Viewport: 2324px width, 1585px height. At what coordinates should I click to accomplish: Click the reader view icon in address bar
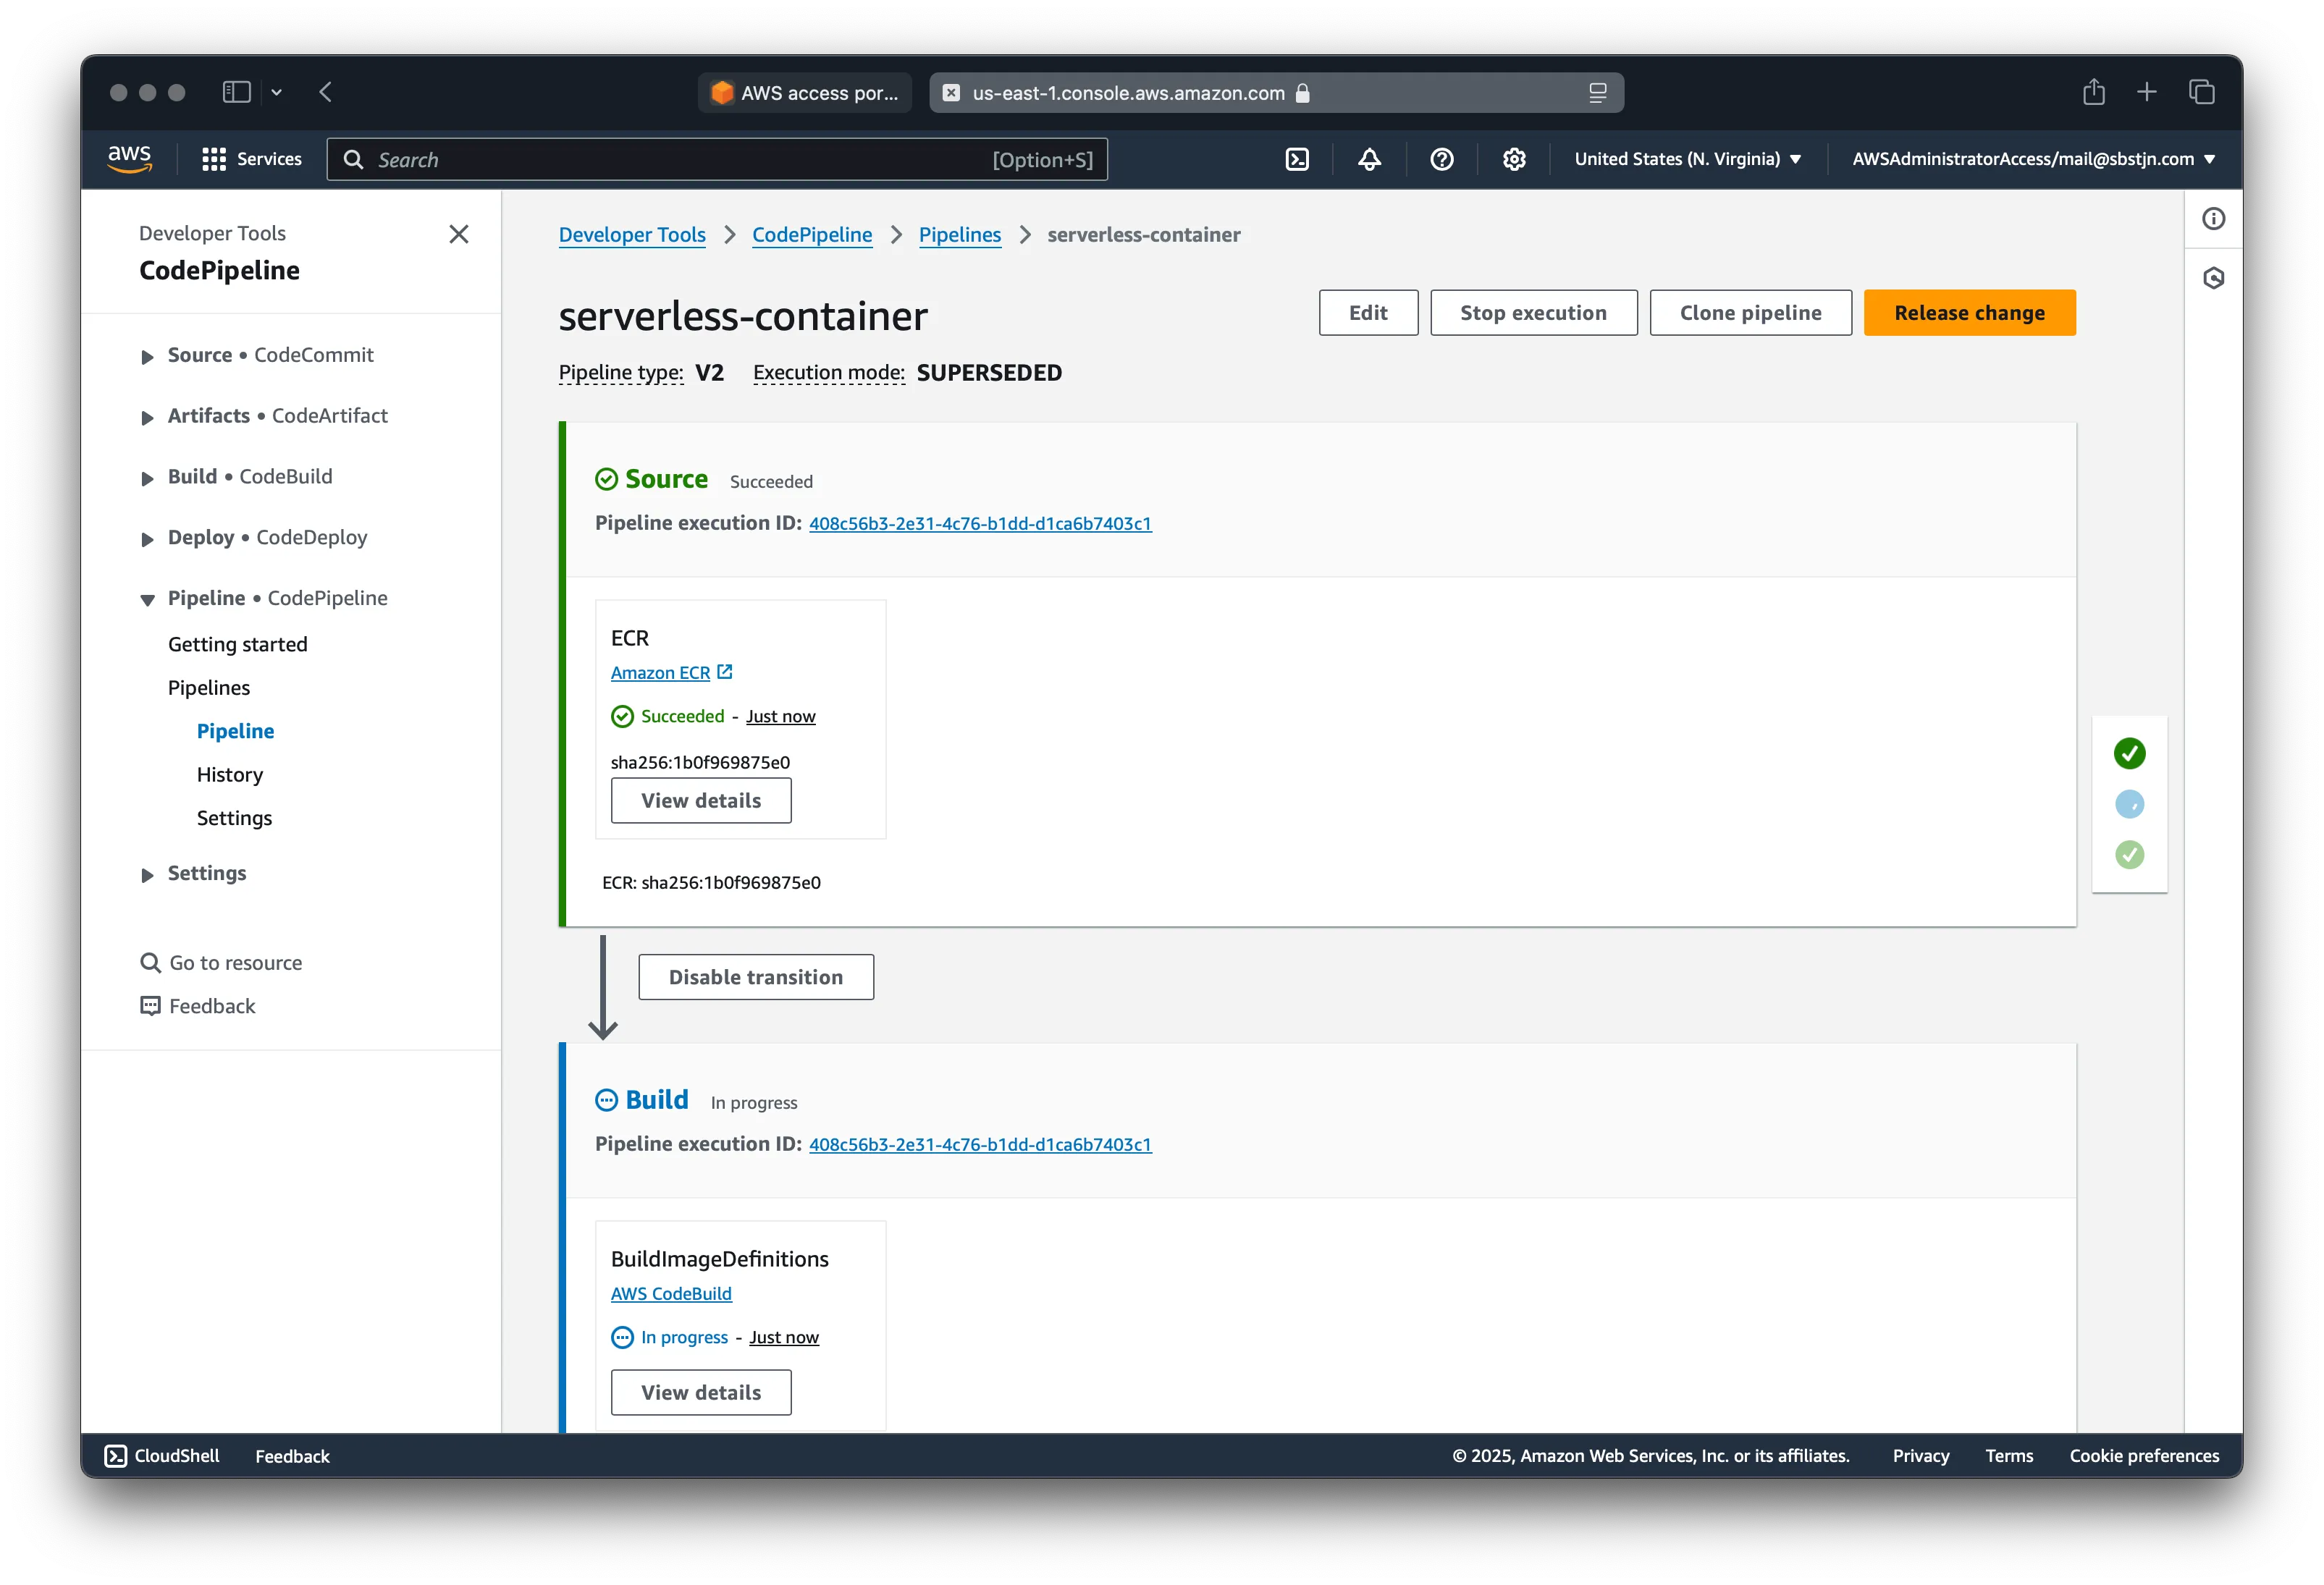click(1598, 93)
